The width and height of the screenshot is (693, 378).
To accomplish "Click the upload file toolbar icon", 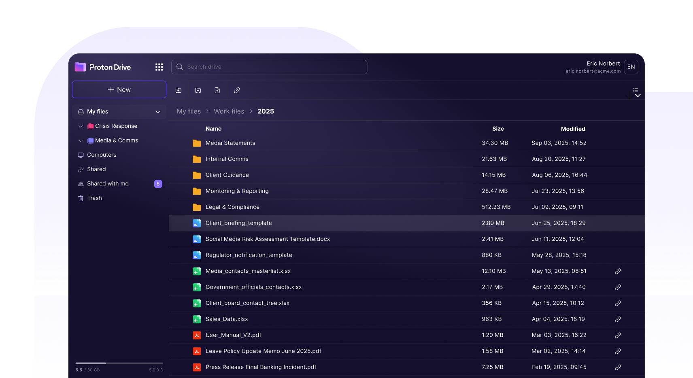I will 217,90.
